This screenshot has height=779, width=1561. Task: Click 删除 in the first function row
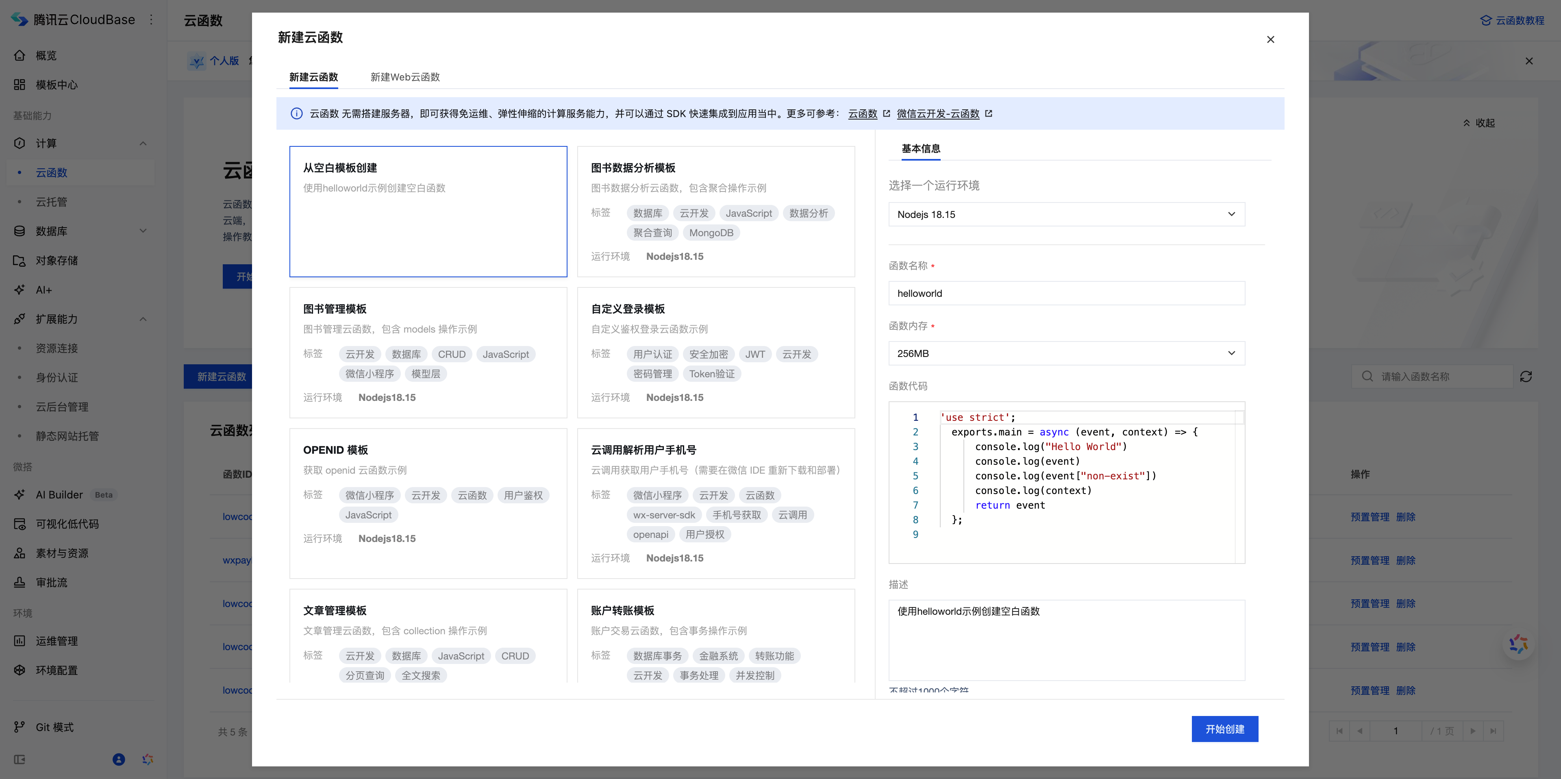point(1405,516)
